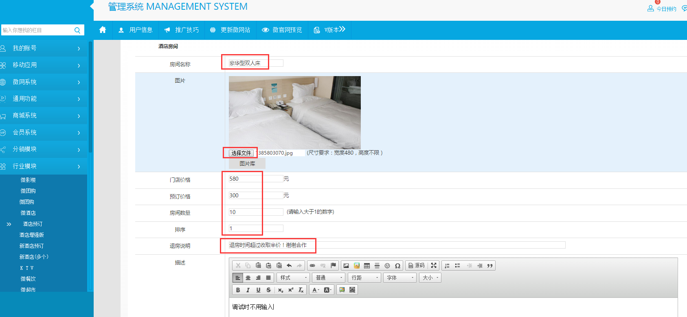Toggle bold formatting in editor

pyautogui.click(x=238, y=290)
